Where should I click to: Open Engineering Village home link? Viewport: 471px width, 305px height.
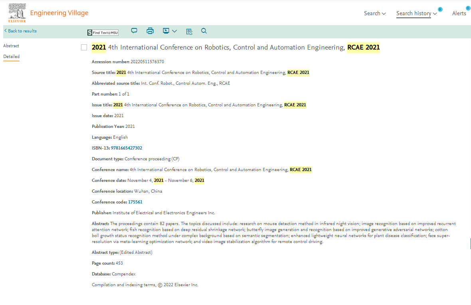coord(59,13)
